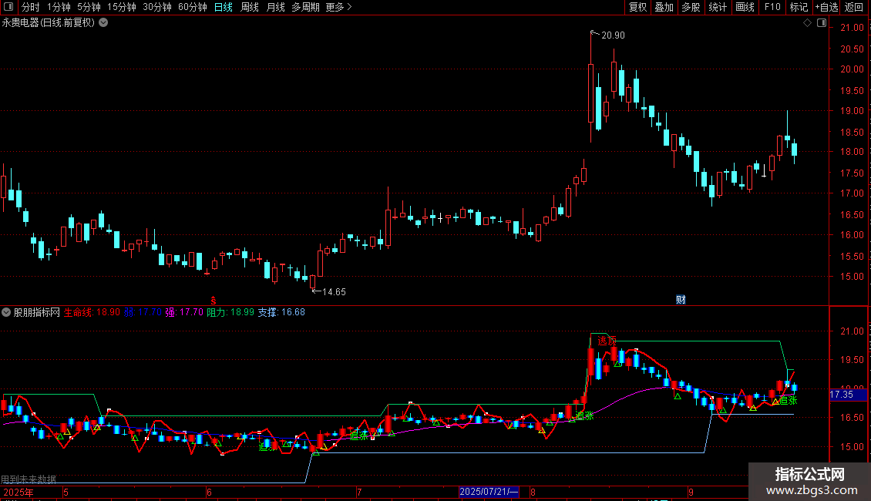Click the 叠加 overlay button
The width and height of the screenshot is (871, 501).
click(x=664, y=7)
